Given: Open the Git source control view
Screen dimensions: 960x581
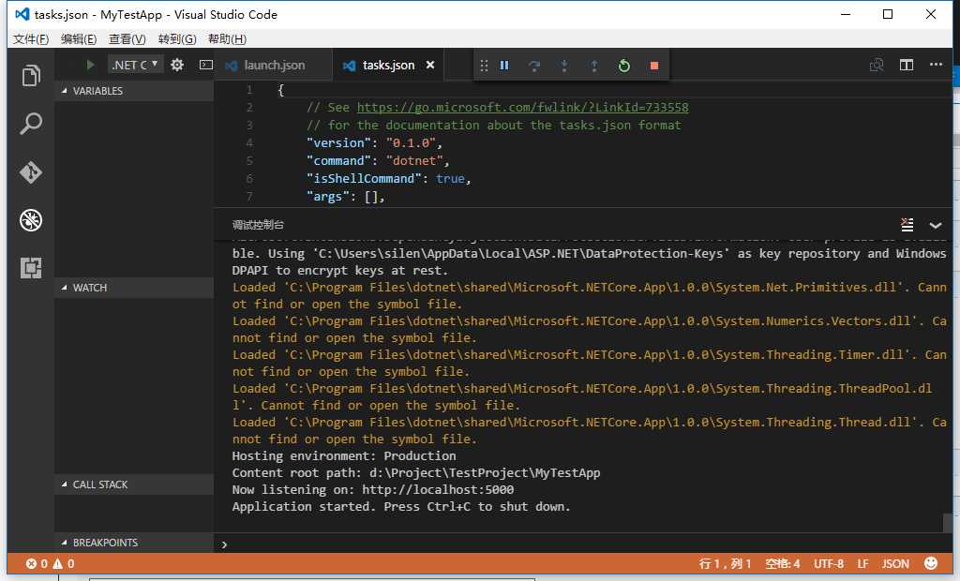Looking at the screenshot, I should pyautogui.click(x=31, y=172).
